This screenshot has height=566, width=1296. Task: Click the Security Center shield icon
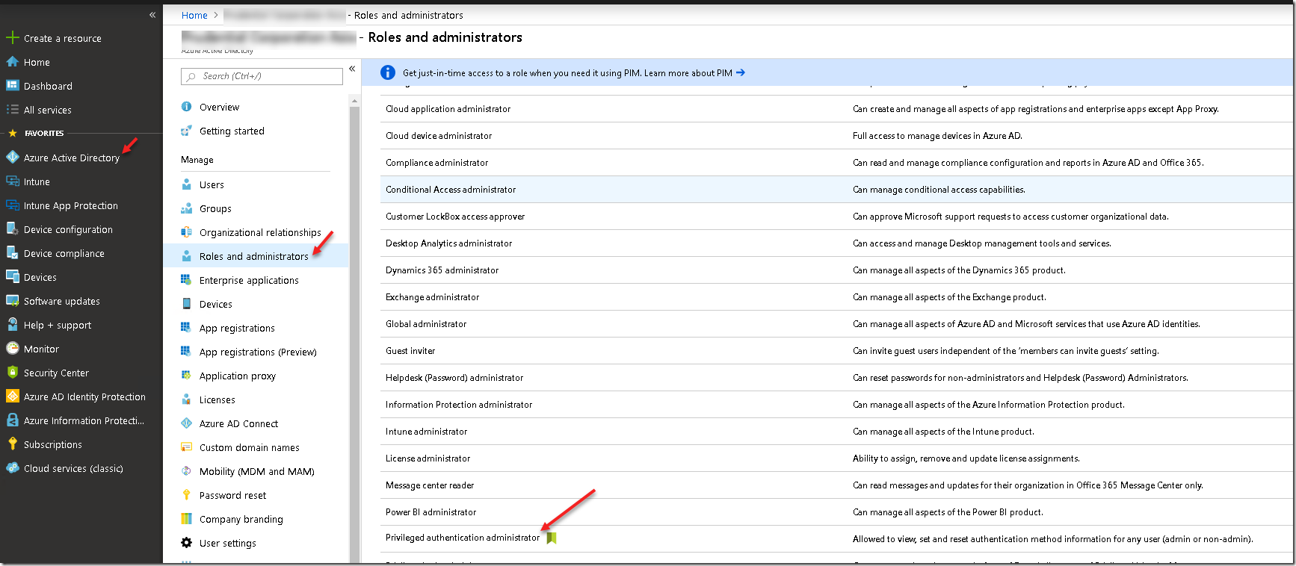[12, 373]
